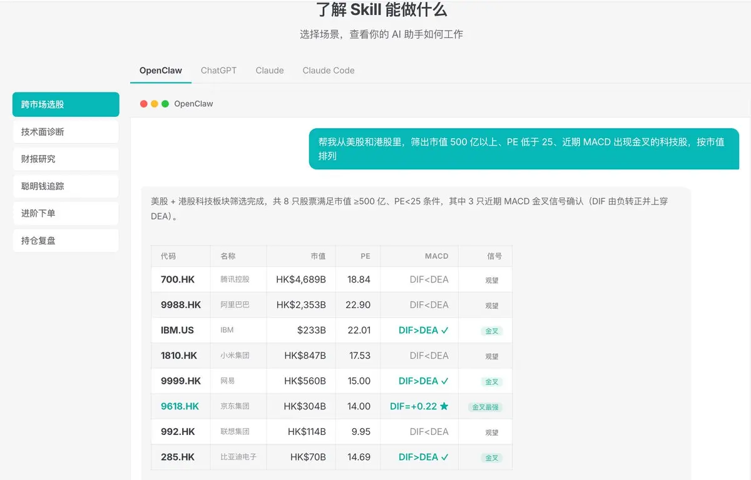Click the yellow window dot in OpenClaw header
751x480 pixels.
155,104
